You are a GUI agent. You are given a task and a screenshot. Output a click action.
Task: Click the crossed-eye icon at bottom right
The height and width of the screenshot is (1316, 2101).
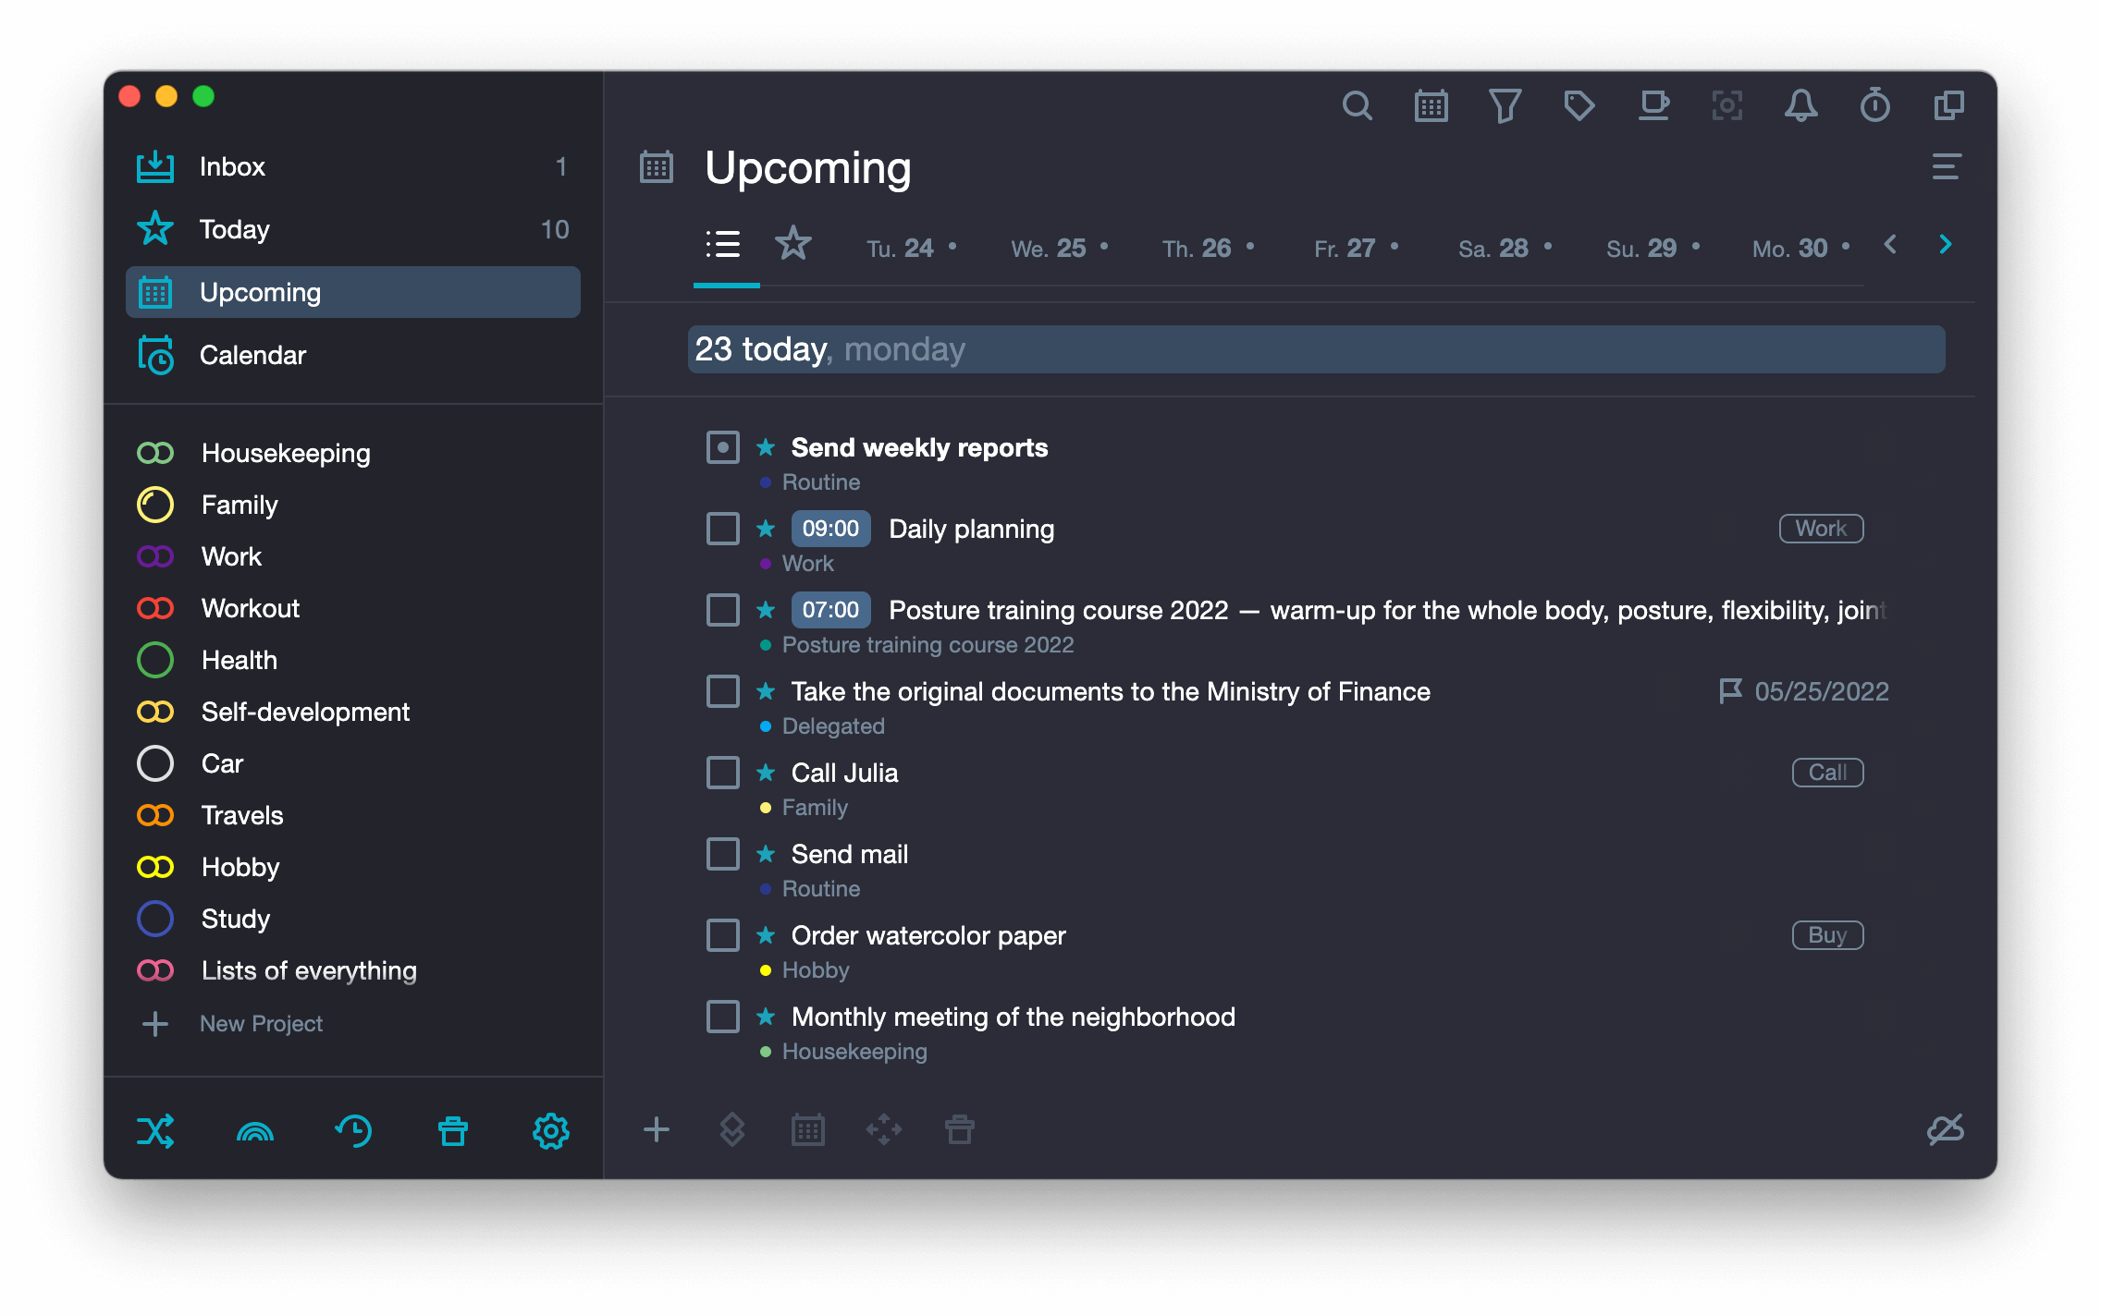[1945, 1129]
